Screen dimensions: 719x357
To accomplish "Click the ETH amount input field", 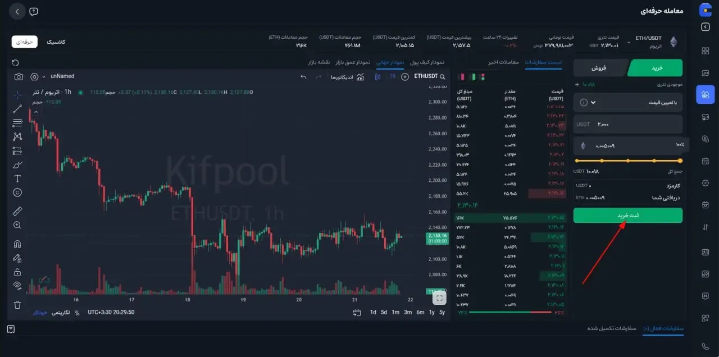I will click(x=628, y=146).
